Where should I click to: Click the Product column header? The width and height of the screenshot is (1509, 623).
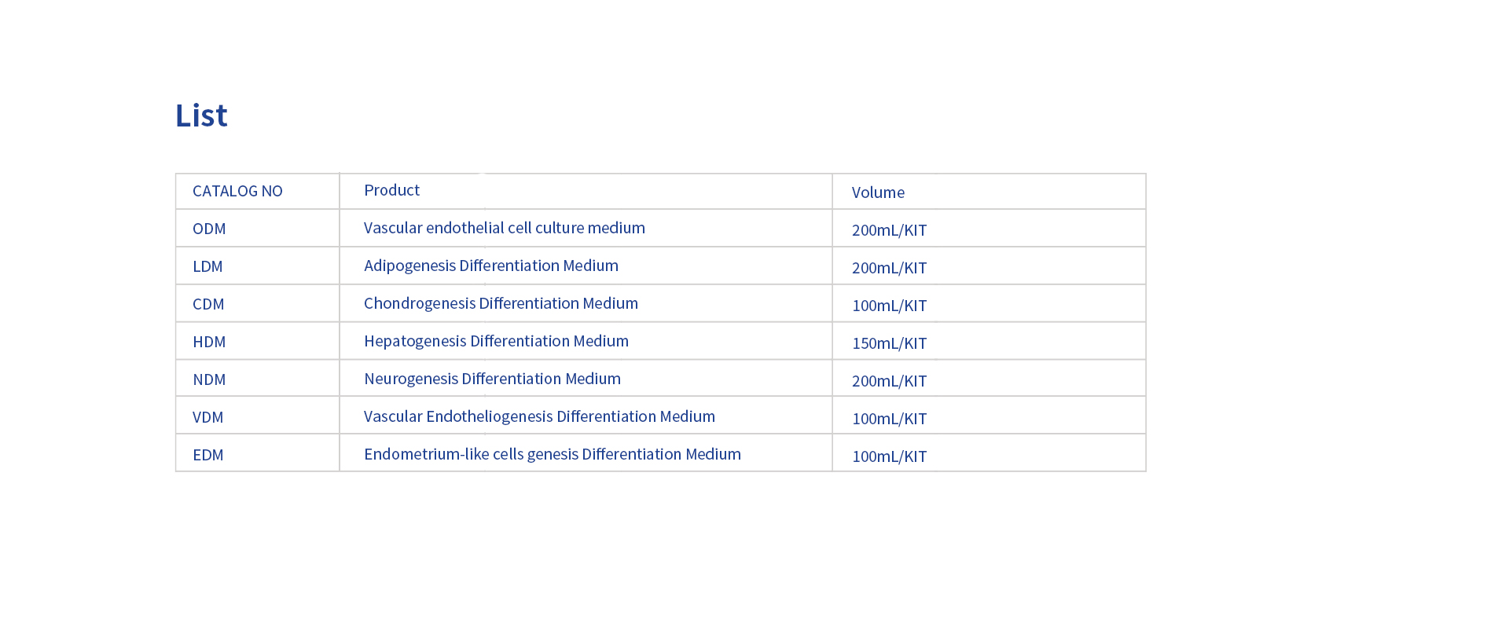[x=391, y=190]
